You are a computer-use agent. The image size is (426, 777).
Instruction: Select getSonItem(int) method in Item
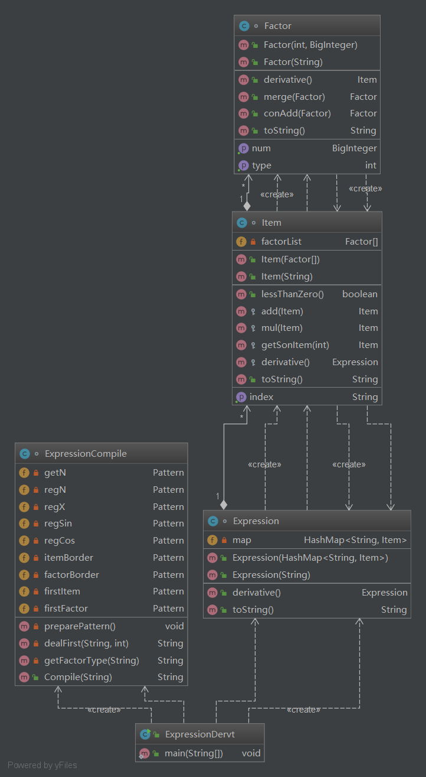click(x=295, y=345)
